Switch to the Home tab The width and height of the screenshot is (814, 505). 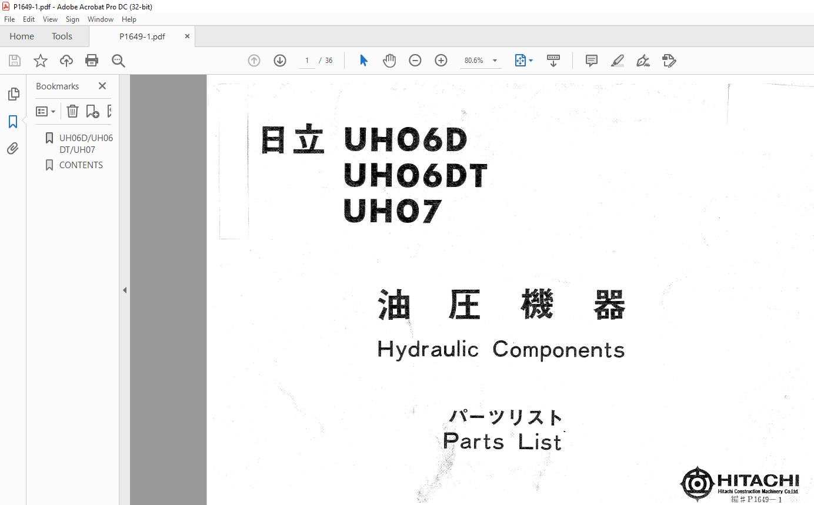point(22,36)
